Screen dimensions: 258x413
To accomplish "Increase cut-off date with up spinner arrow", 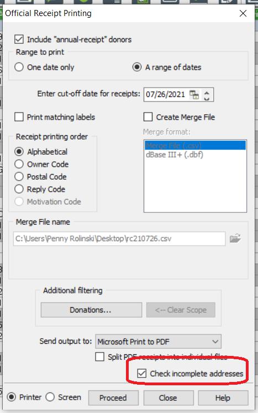I will [207, 92].
